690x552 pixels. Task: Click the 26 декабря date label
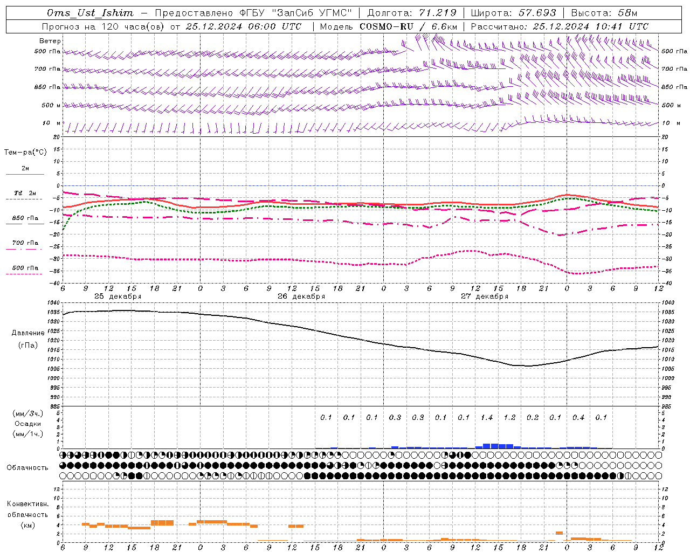(301, 296)
